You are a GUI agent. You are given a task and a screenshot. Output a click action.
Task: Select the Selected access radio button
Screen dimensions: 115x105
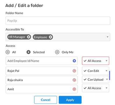point(29,52)
